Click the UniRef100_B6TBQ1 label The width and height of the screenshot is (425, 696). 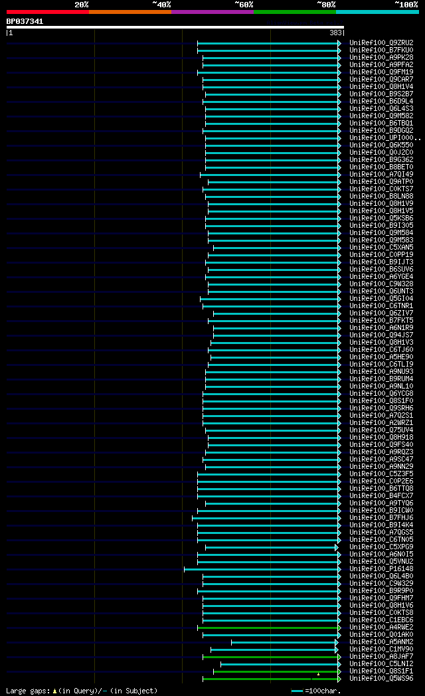(x=381, y=124)
